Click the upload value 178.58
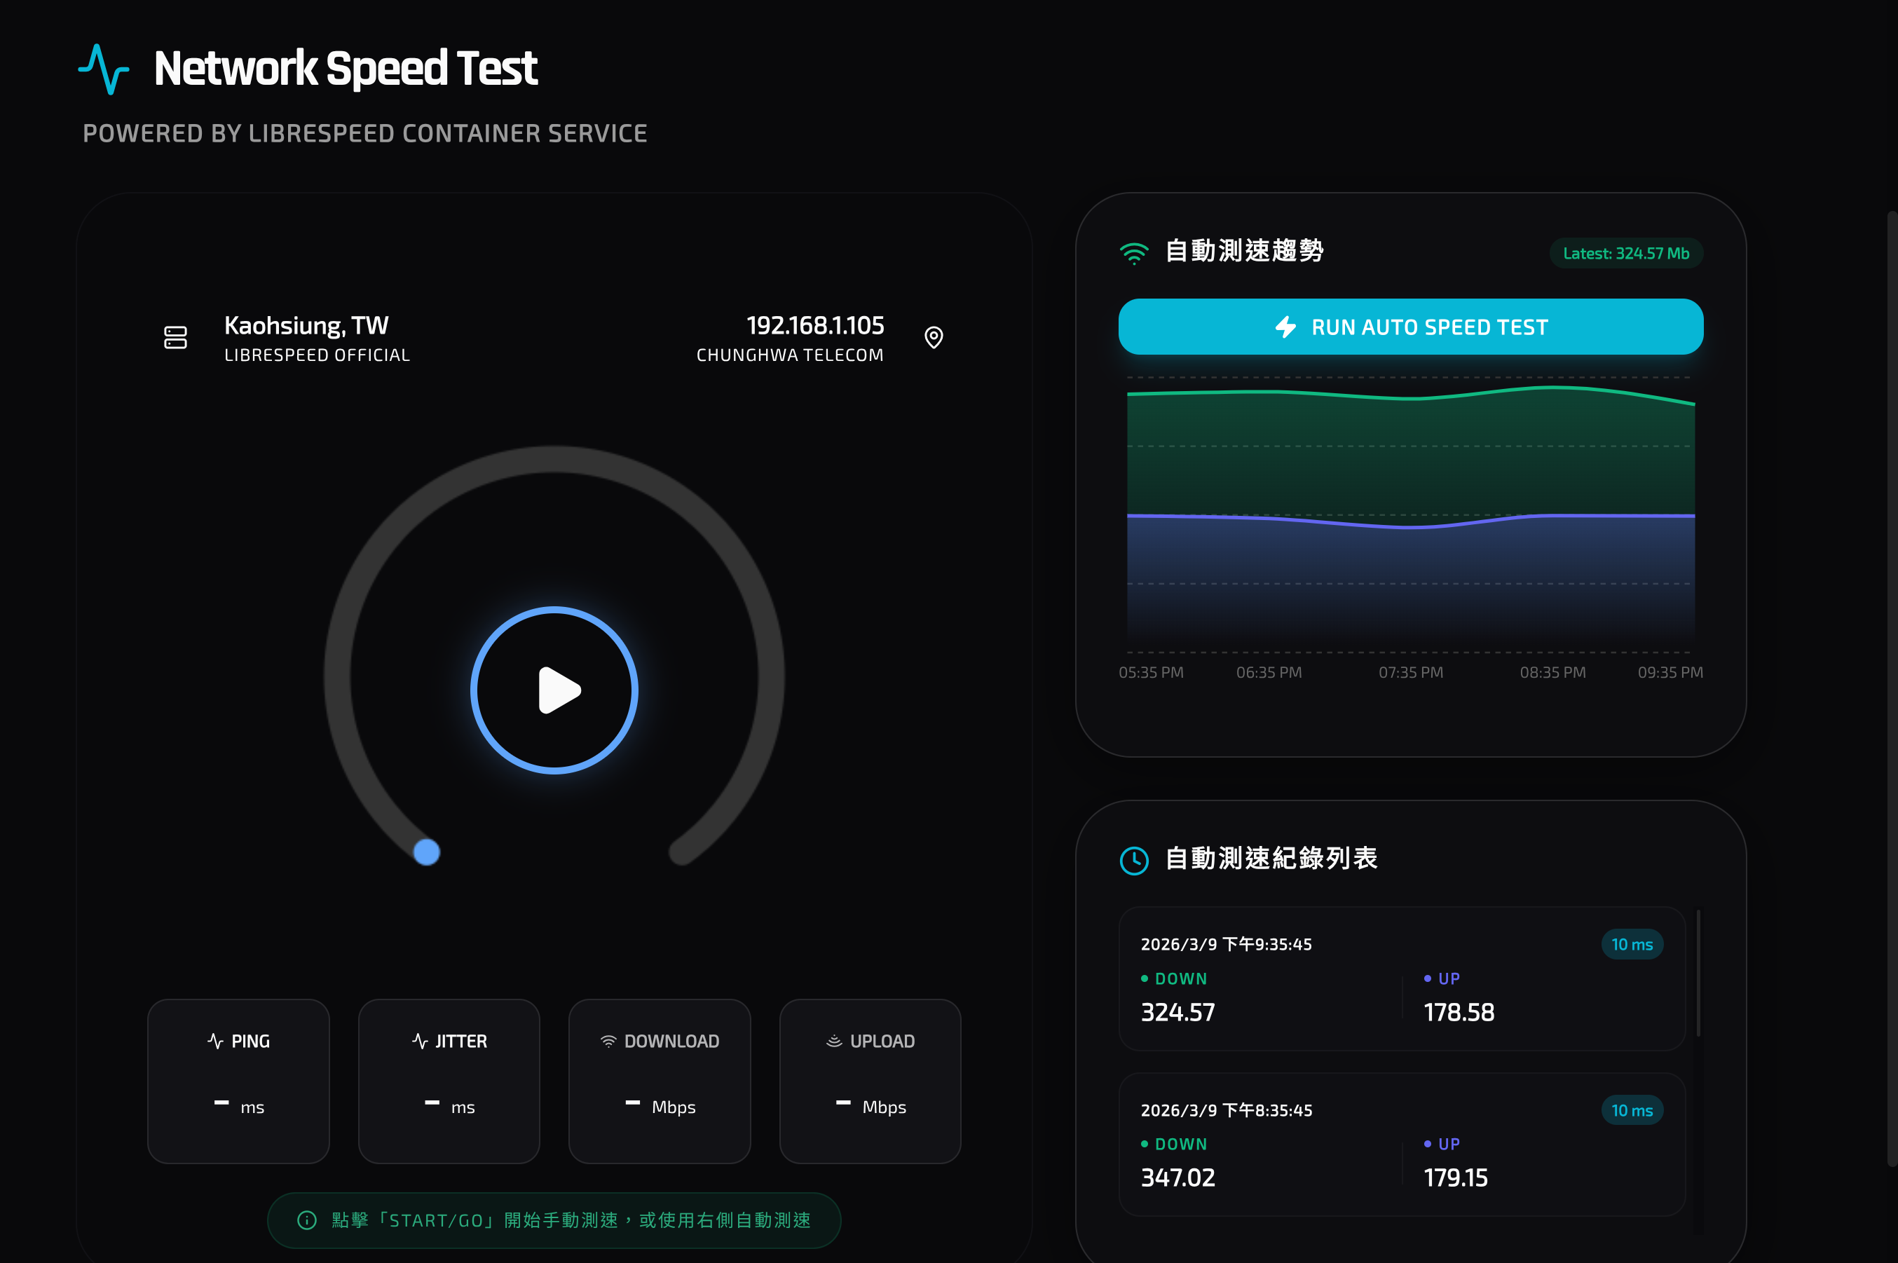Image resolution: width=1898 pixels, height=1263 pixels. point(1459,1013)
